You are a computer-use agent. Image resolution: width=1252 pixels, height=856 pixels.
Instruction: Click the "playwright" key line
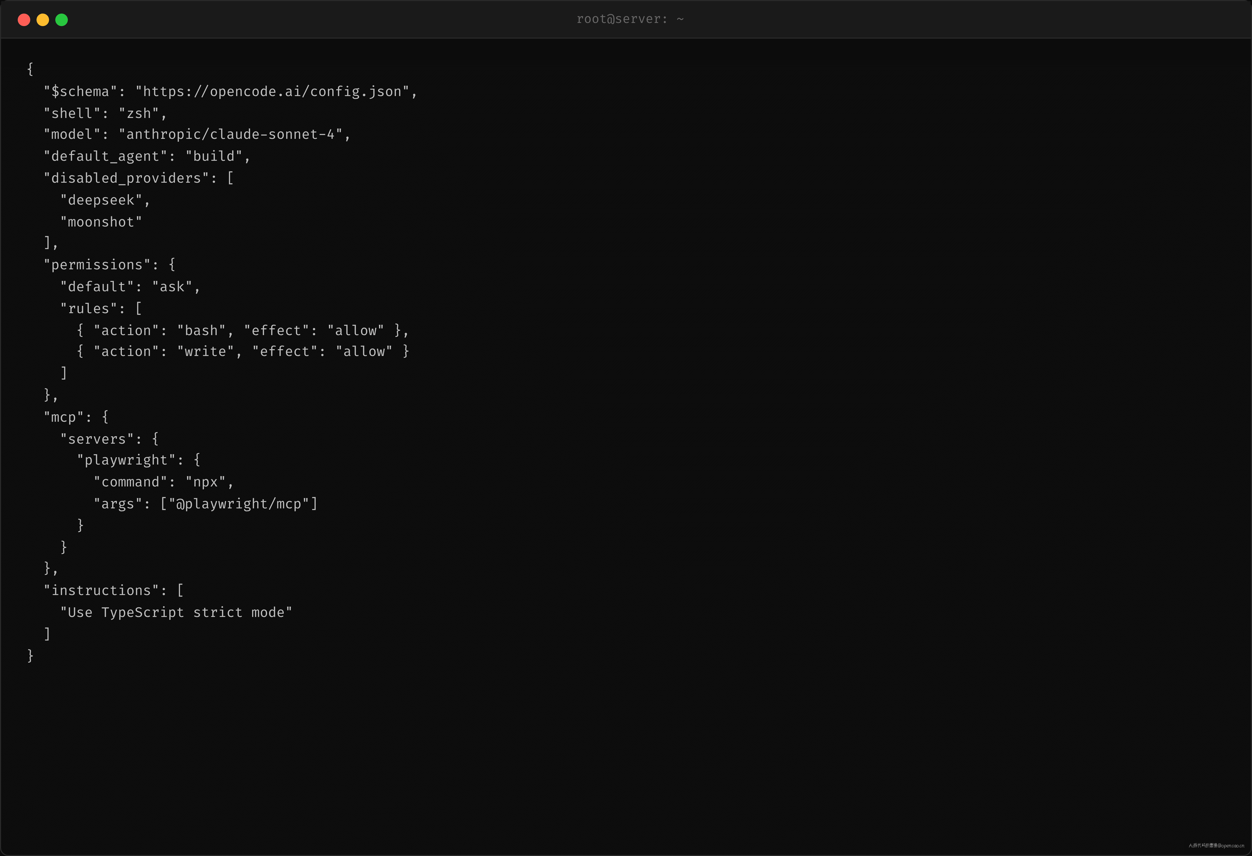click(139, 460)
